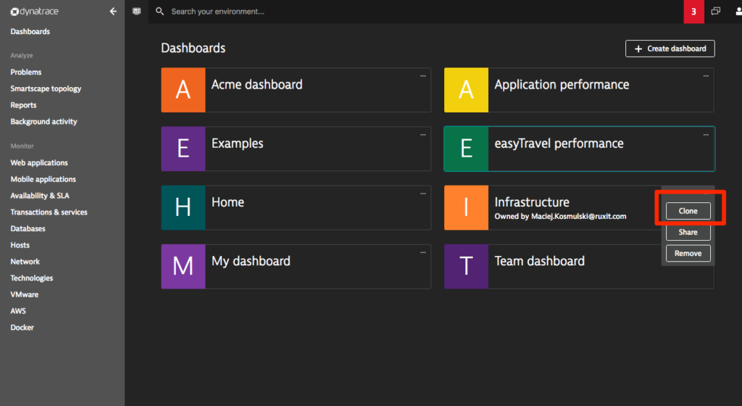Open the chat windows icon in the top bar

tap(715, 12)
